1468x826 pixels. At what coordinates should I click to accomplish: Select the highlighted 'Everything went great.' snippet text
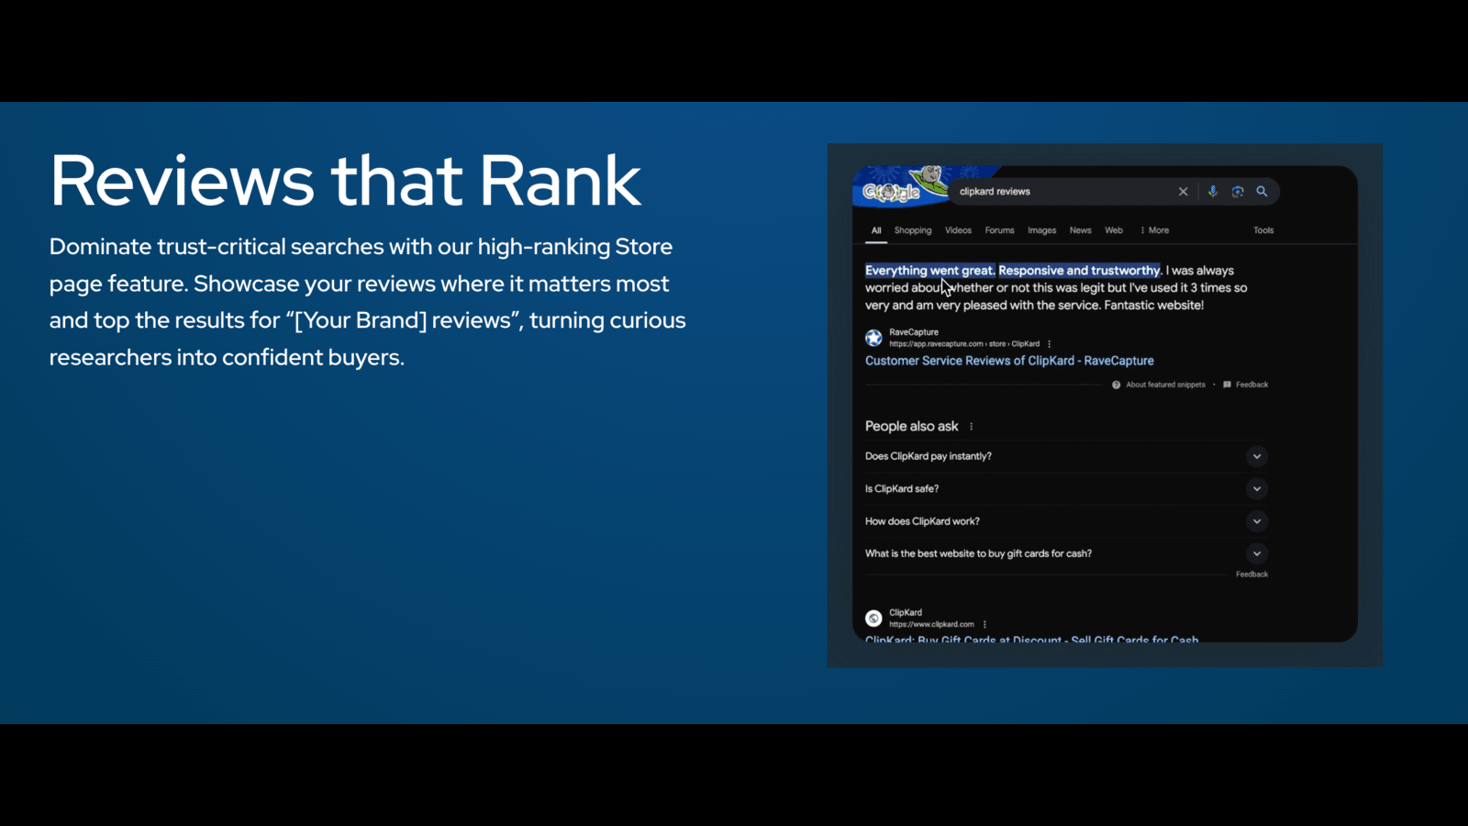coord(930,271)
